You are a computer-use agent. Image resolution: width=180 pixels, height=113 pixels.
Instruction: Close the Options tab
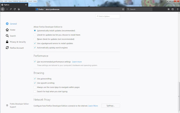(26, 5)
